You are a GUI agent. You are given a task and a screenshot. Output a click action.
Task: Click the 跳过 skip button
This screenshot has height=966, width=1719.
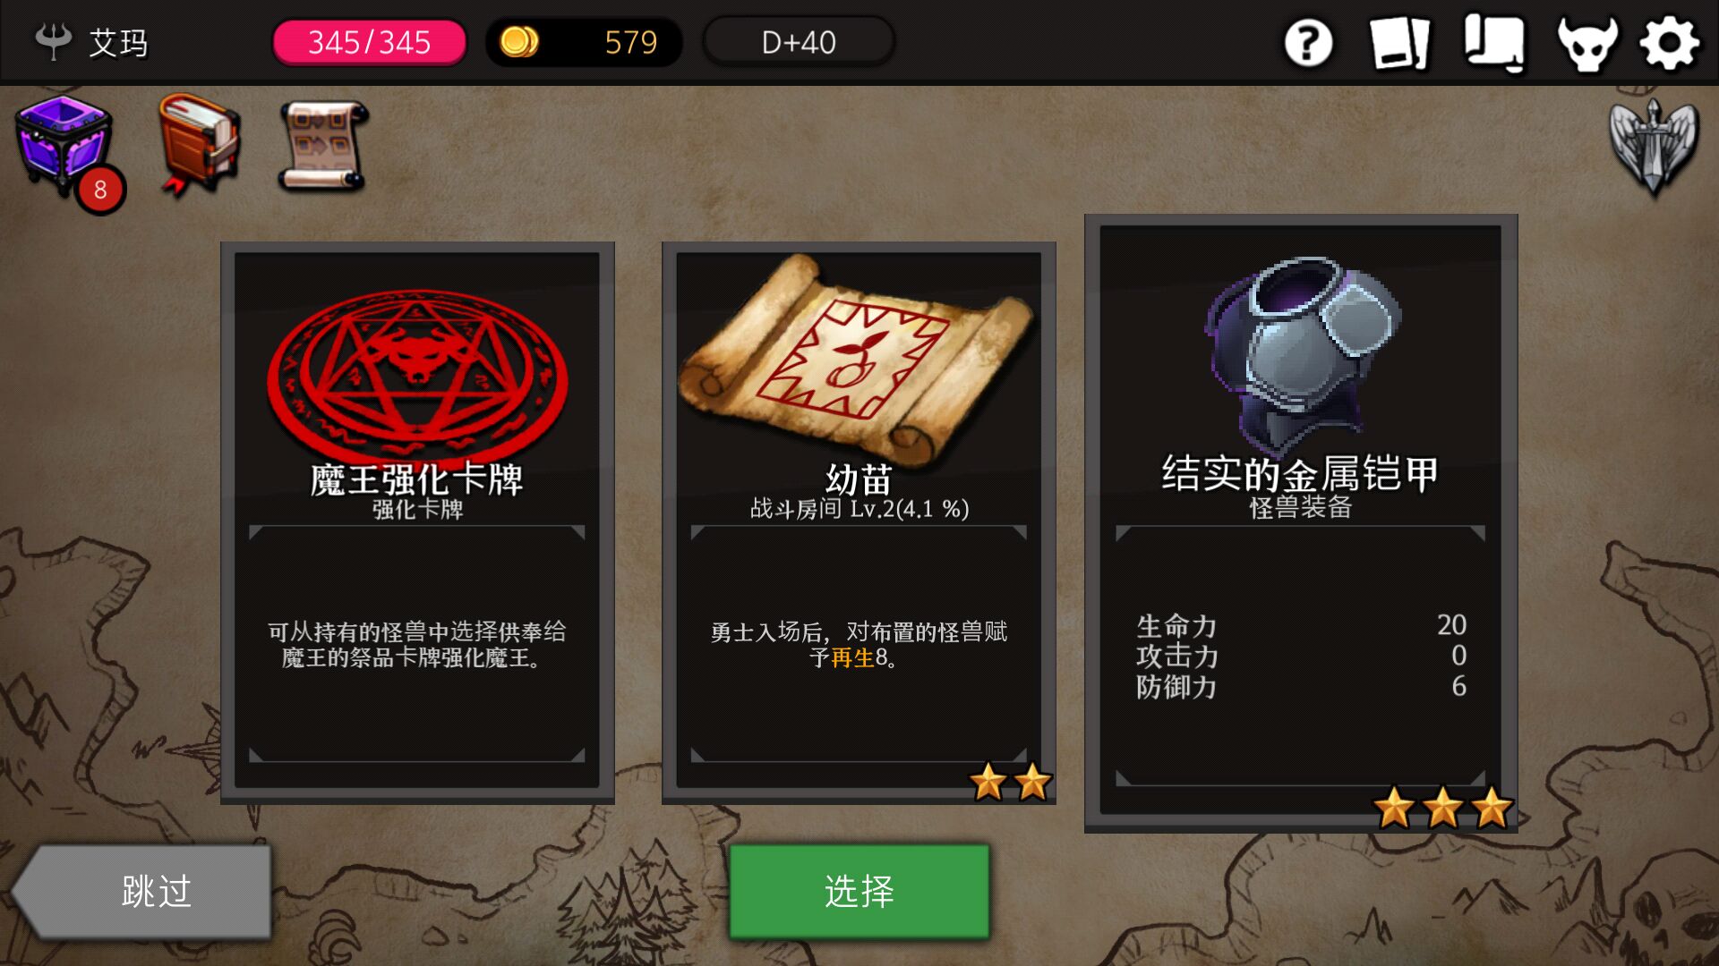click(141, 892)
